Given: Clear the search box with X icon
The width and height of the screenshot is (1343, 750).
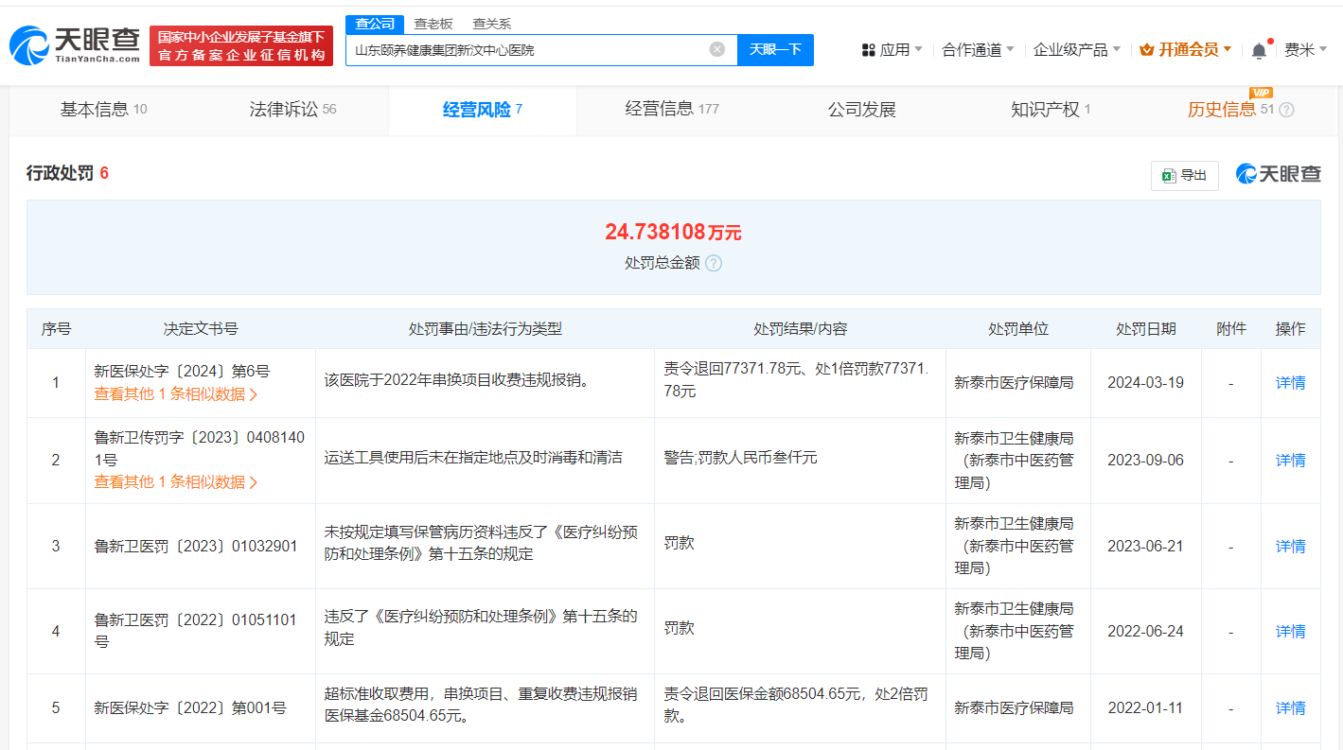Looking at the screenshot, I should (x=717, y=49).
